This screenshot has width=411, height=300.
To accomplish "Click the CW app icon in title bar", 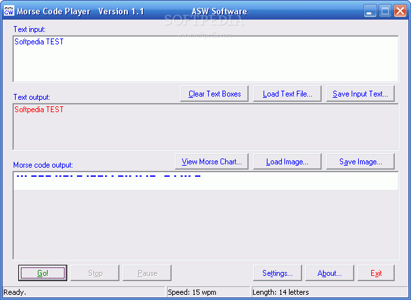I will (9, 11).
